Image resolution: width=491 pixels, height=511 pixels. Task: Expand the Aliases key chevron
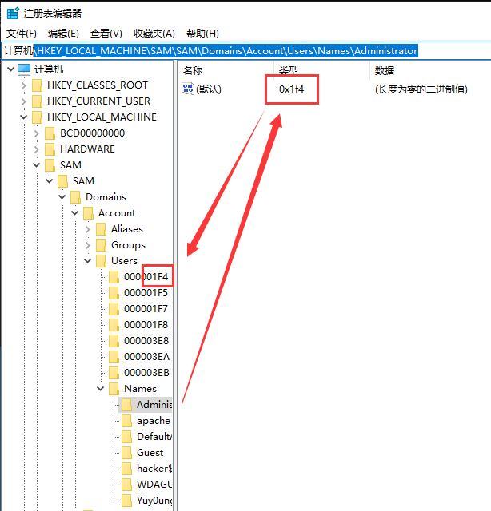click(87, 229)
